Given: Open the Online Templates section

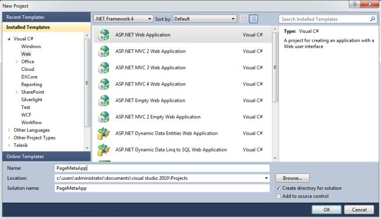Looking at the screenshot, I should tap(46, 156).
